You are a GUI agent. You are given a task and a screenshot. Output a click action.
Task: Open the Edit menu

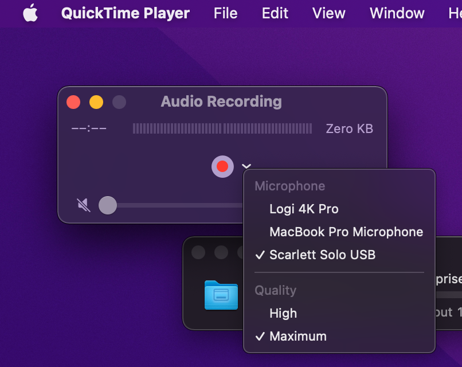pos(275,13)
